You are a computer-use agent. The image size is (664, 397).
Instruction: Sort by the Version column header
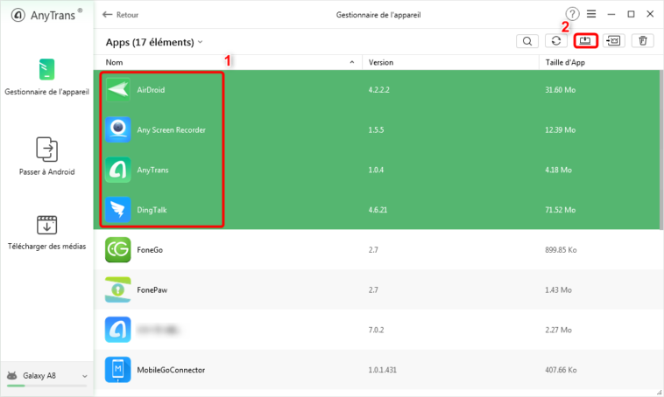coord(381,63)
